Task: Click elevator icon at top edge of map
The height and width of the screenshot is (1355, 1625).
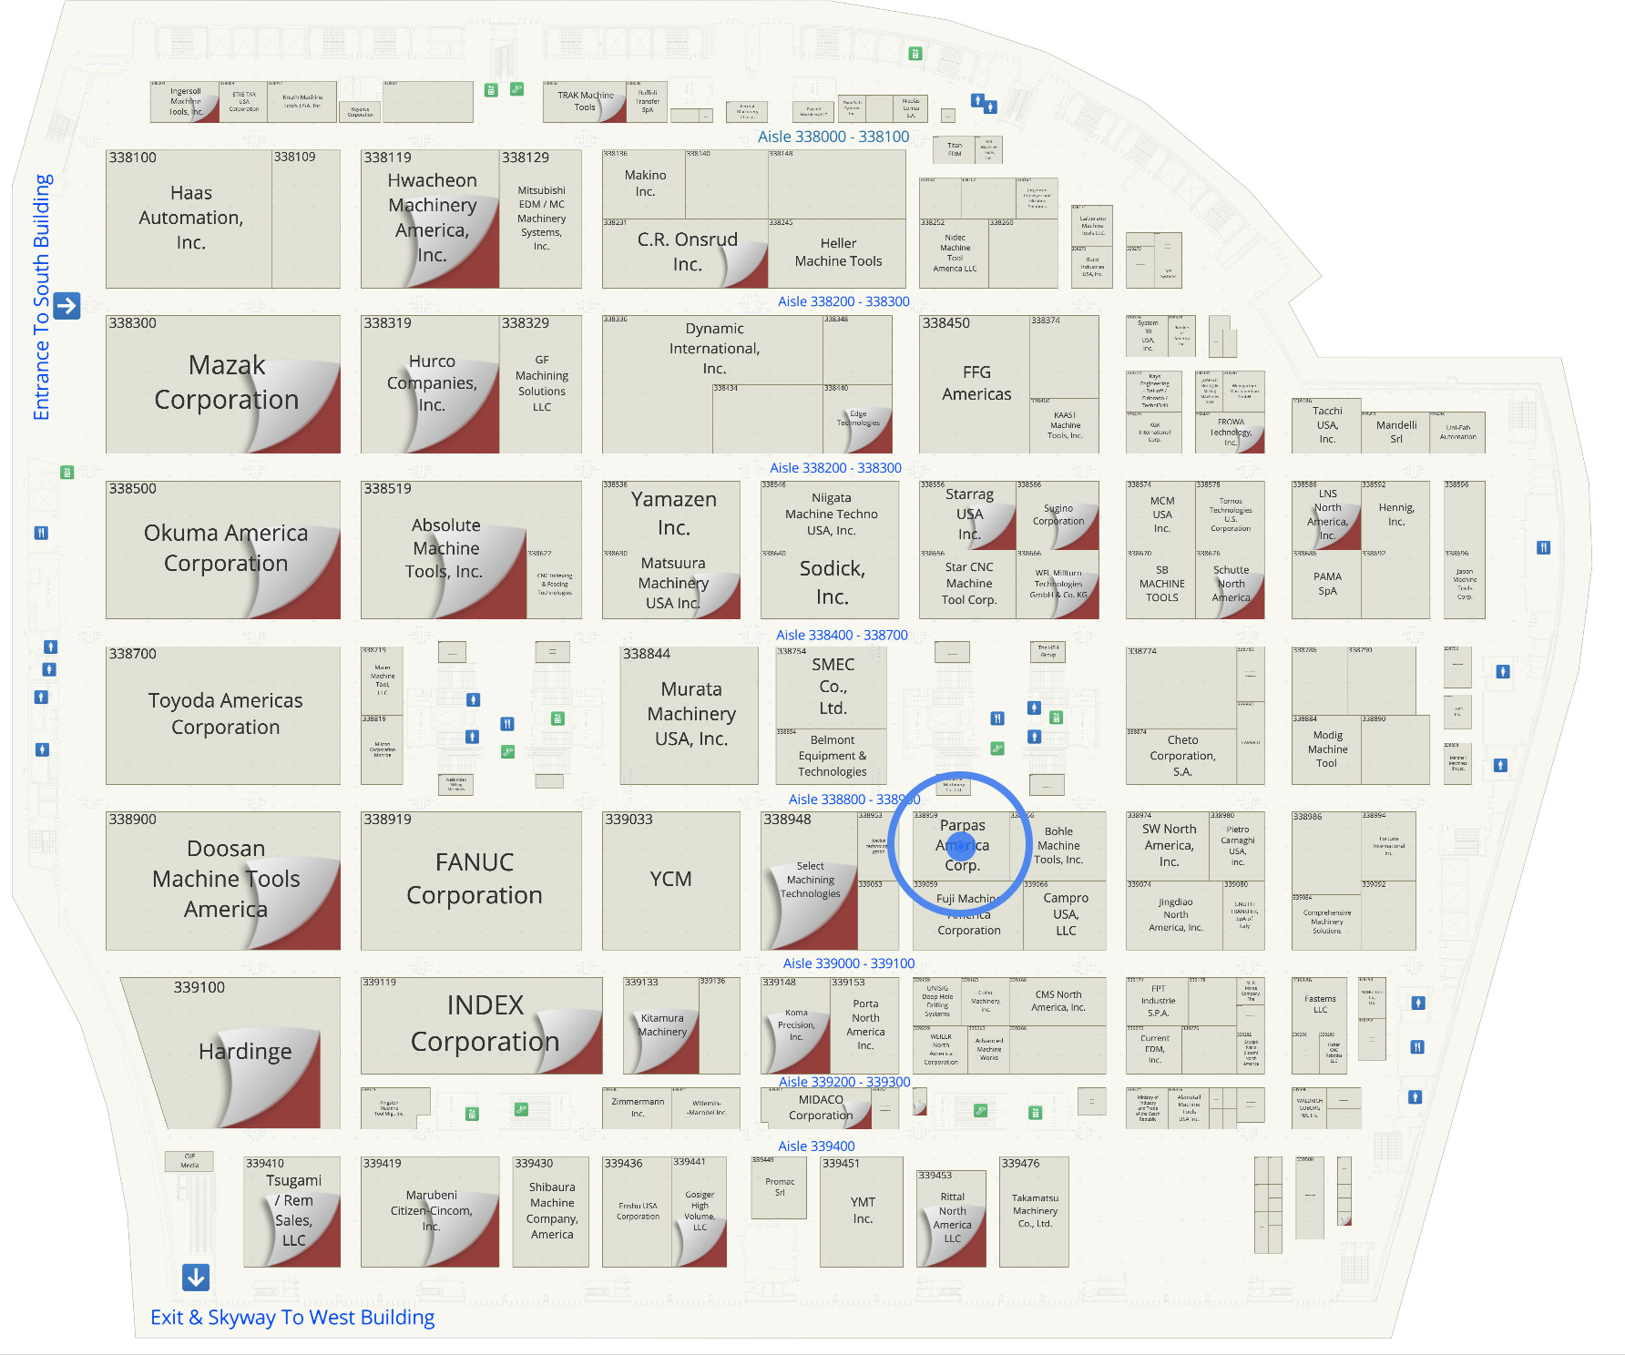Action: pyautogui.click(x=915, y=54)
